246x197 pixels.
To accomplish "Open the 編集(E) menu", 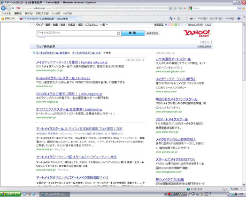I will pos(18,13).
